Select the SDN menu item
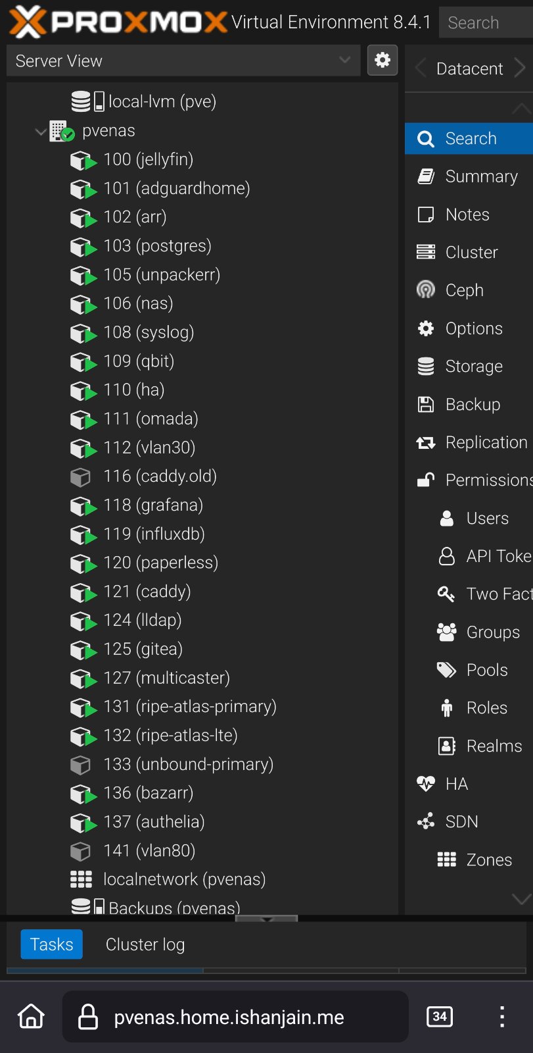 click(x=461, y=821)
